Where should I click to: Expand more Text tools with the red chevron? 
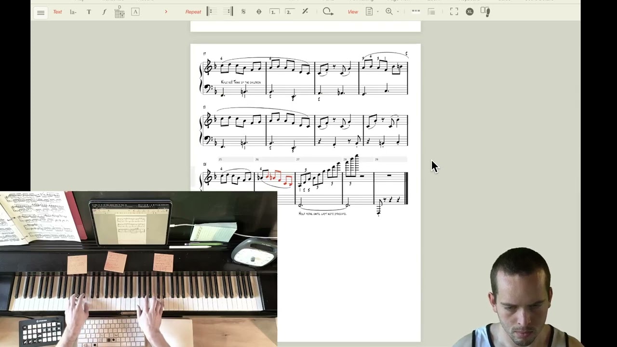coord(166,12)
